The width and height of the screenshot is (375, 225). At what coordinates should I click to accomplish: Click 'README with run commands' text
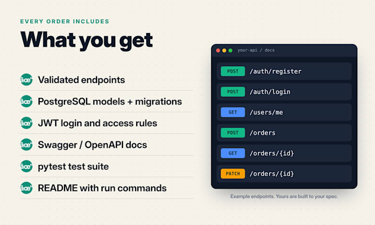coord(102,188)
